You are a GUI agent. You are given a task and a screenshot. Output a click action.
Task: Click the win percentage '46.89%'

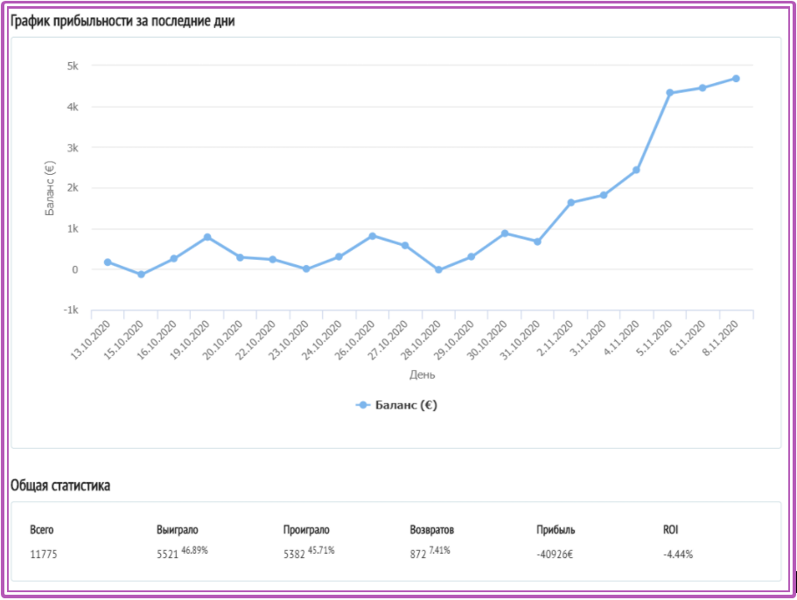point(195,550)
